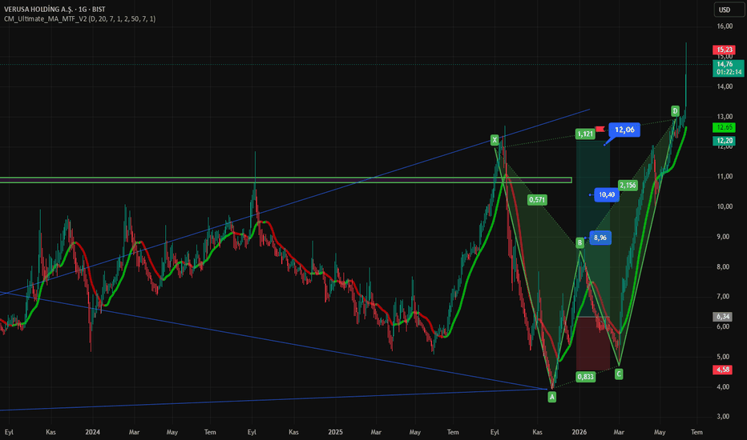Click the 10,40 blue price callout
The width and height of the screenshot is (747, 440).
607,194
